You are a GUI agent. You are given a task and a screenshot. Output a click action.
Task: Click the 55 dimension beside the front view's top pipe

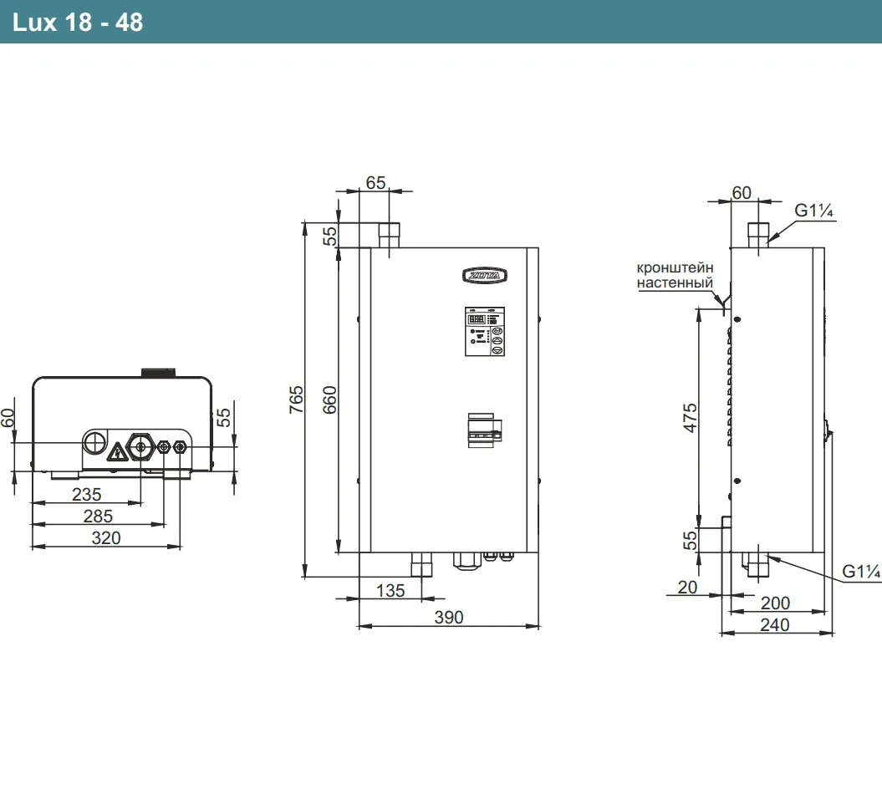coord(329,236)
